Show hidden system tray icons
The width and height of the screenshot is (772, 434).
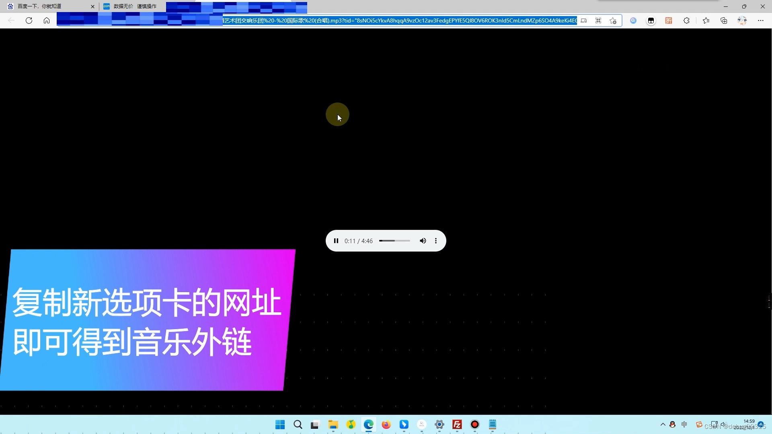pos(663,424)
